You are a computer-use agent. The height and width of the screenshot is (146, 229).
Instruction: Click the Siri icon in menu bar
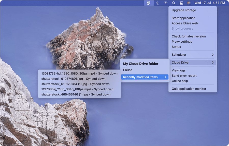(189, 3)
